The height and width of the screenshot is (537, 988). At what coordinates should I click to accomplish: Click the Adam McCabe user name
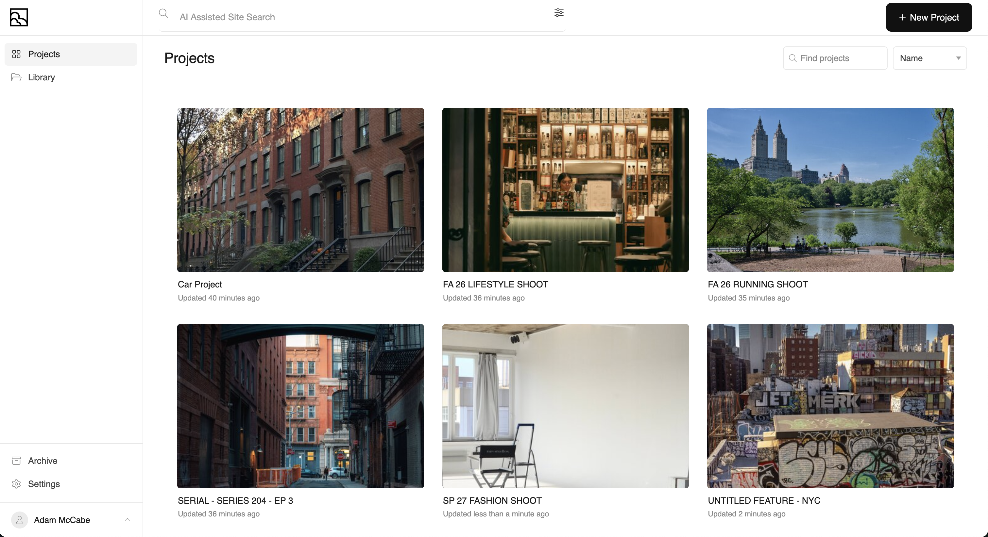pos(62,520)
